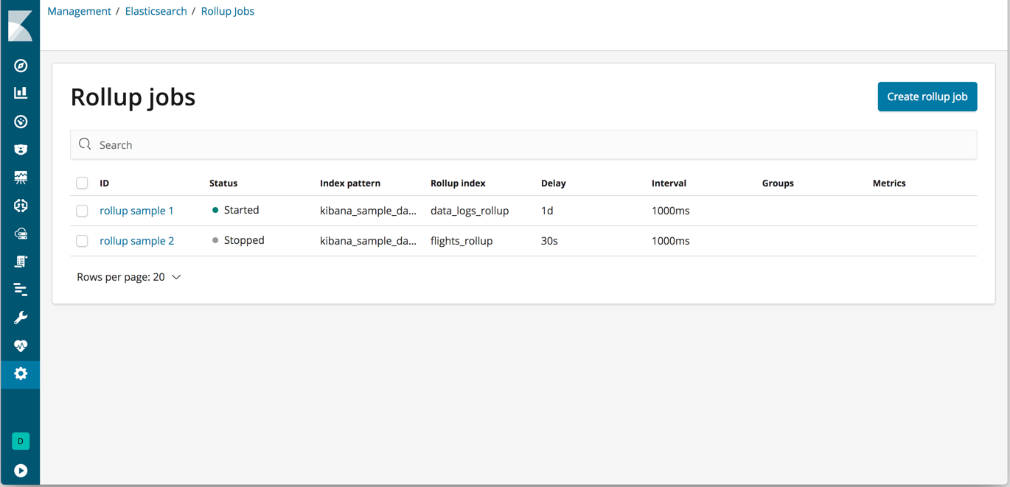Open Dev Tools wrench icon
Image resolution: width=1010 pixels, height=487 pixels.
(21, 318)
